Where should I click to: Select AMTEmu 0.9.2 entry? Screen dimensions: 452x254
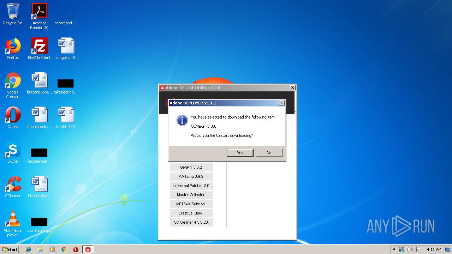(191, 176)
